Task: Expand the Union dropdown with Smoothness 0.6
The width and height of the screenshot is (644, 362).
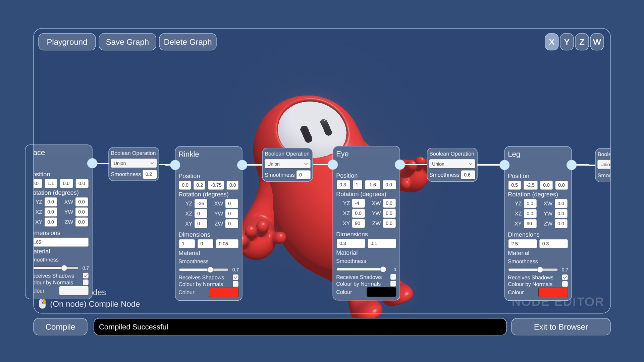Action: coord(452,164)
